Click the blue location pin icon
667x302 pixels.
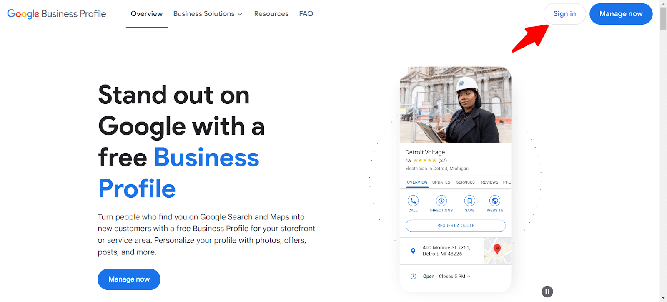(413, 251)
